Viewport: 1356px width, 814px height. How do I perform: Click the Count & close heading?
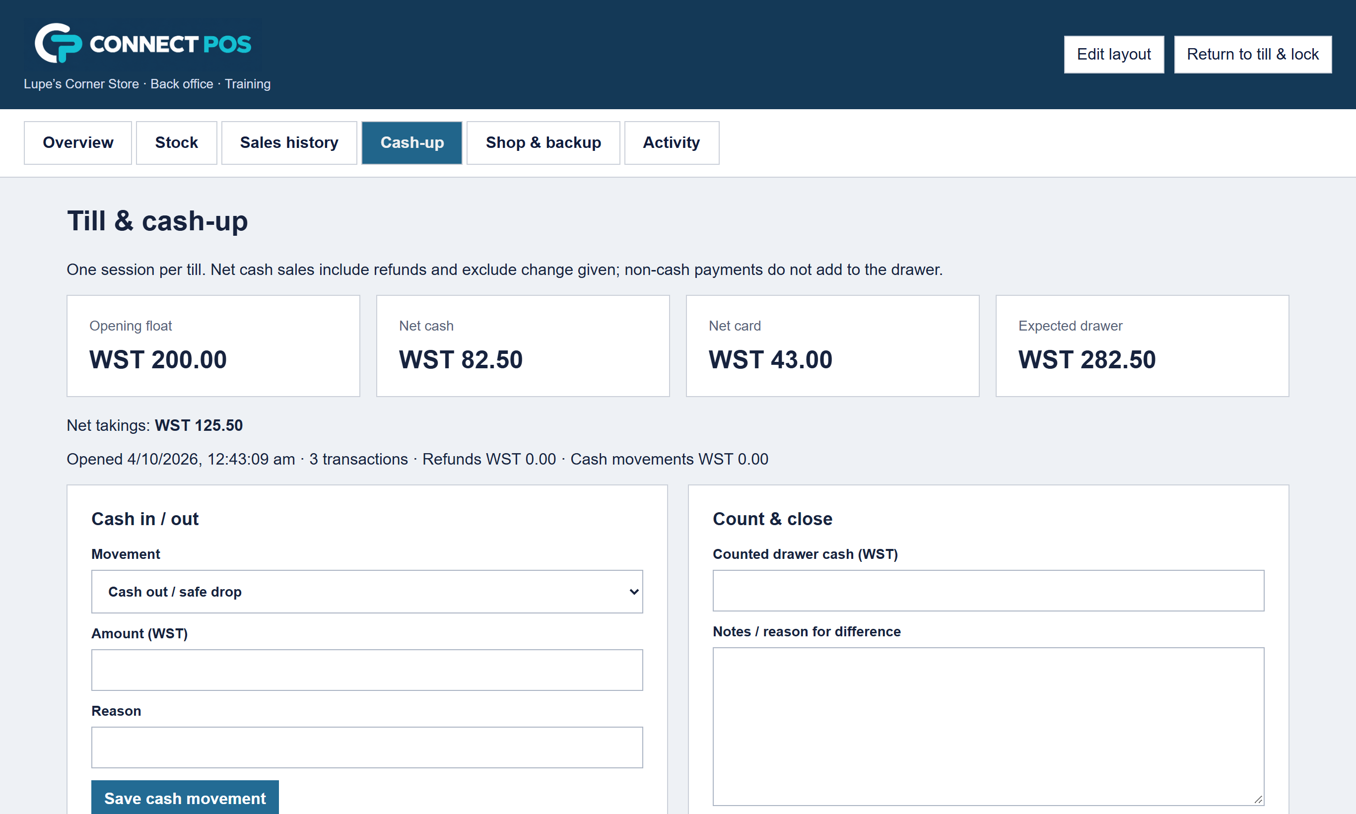[x=772, y=519]
